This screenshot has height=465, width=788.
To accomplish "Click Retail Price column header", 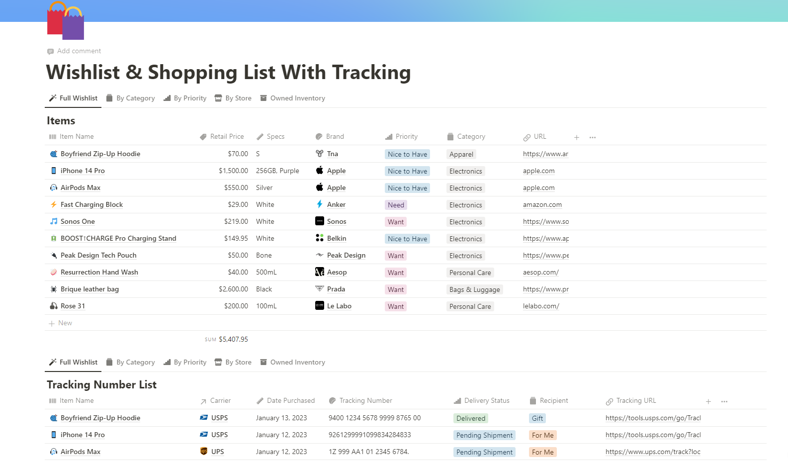I will (222, 136).
